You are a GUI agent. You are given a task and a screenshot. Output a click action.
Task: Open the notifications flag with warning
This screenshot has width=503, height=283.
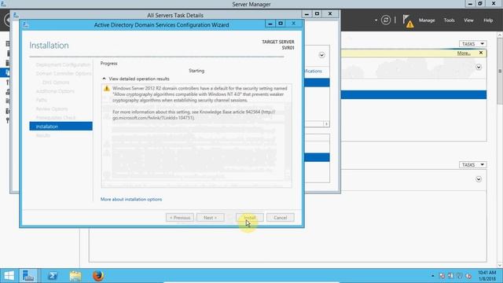408,21
